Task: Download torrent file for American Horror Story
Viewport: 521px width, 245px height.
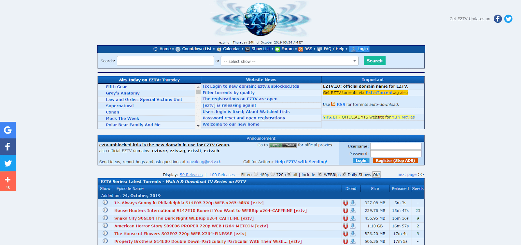Action: 353,226
